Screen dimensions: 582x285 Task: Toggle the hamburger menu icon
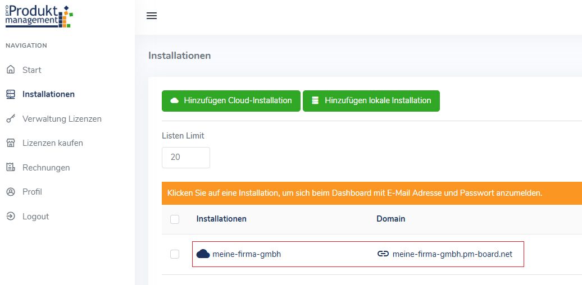pyautogui.click(x=152, y=16)
